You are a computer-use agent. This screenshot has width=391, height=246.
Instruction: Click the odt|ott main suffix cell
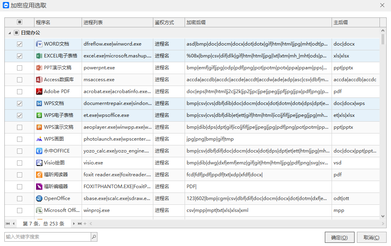pyautogui.click(x=356, y=198)
